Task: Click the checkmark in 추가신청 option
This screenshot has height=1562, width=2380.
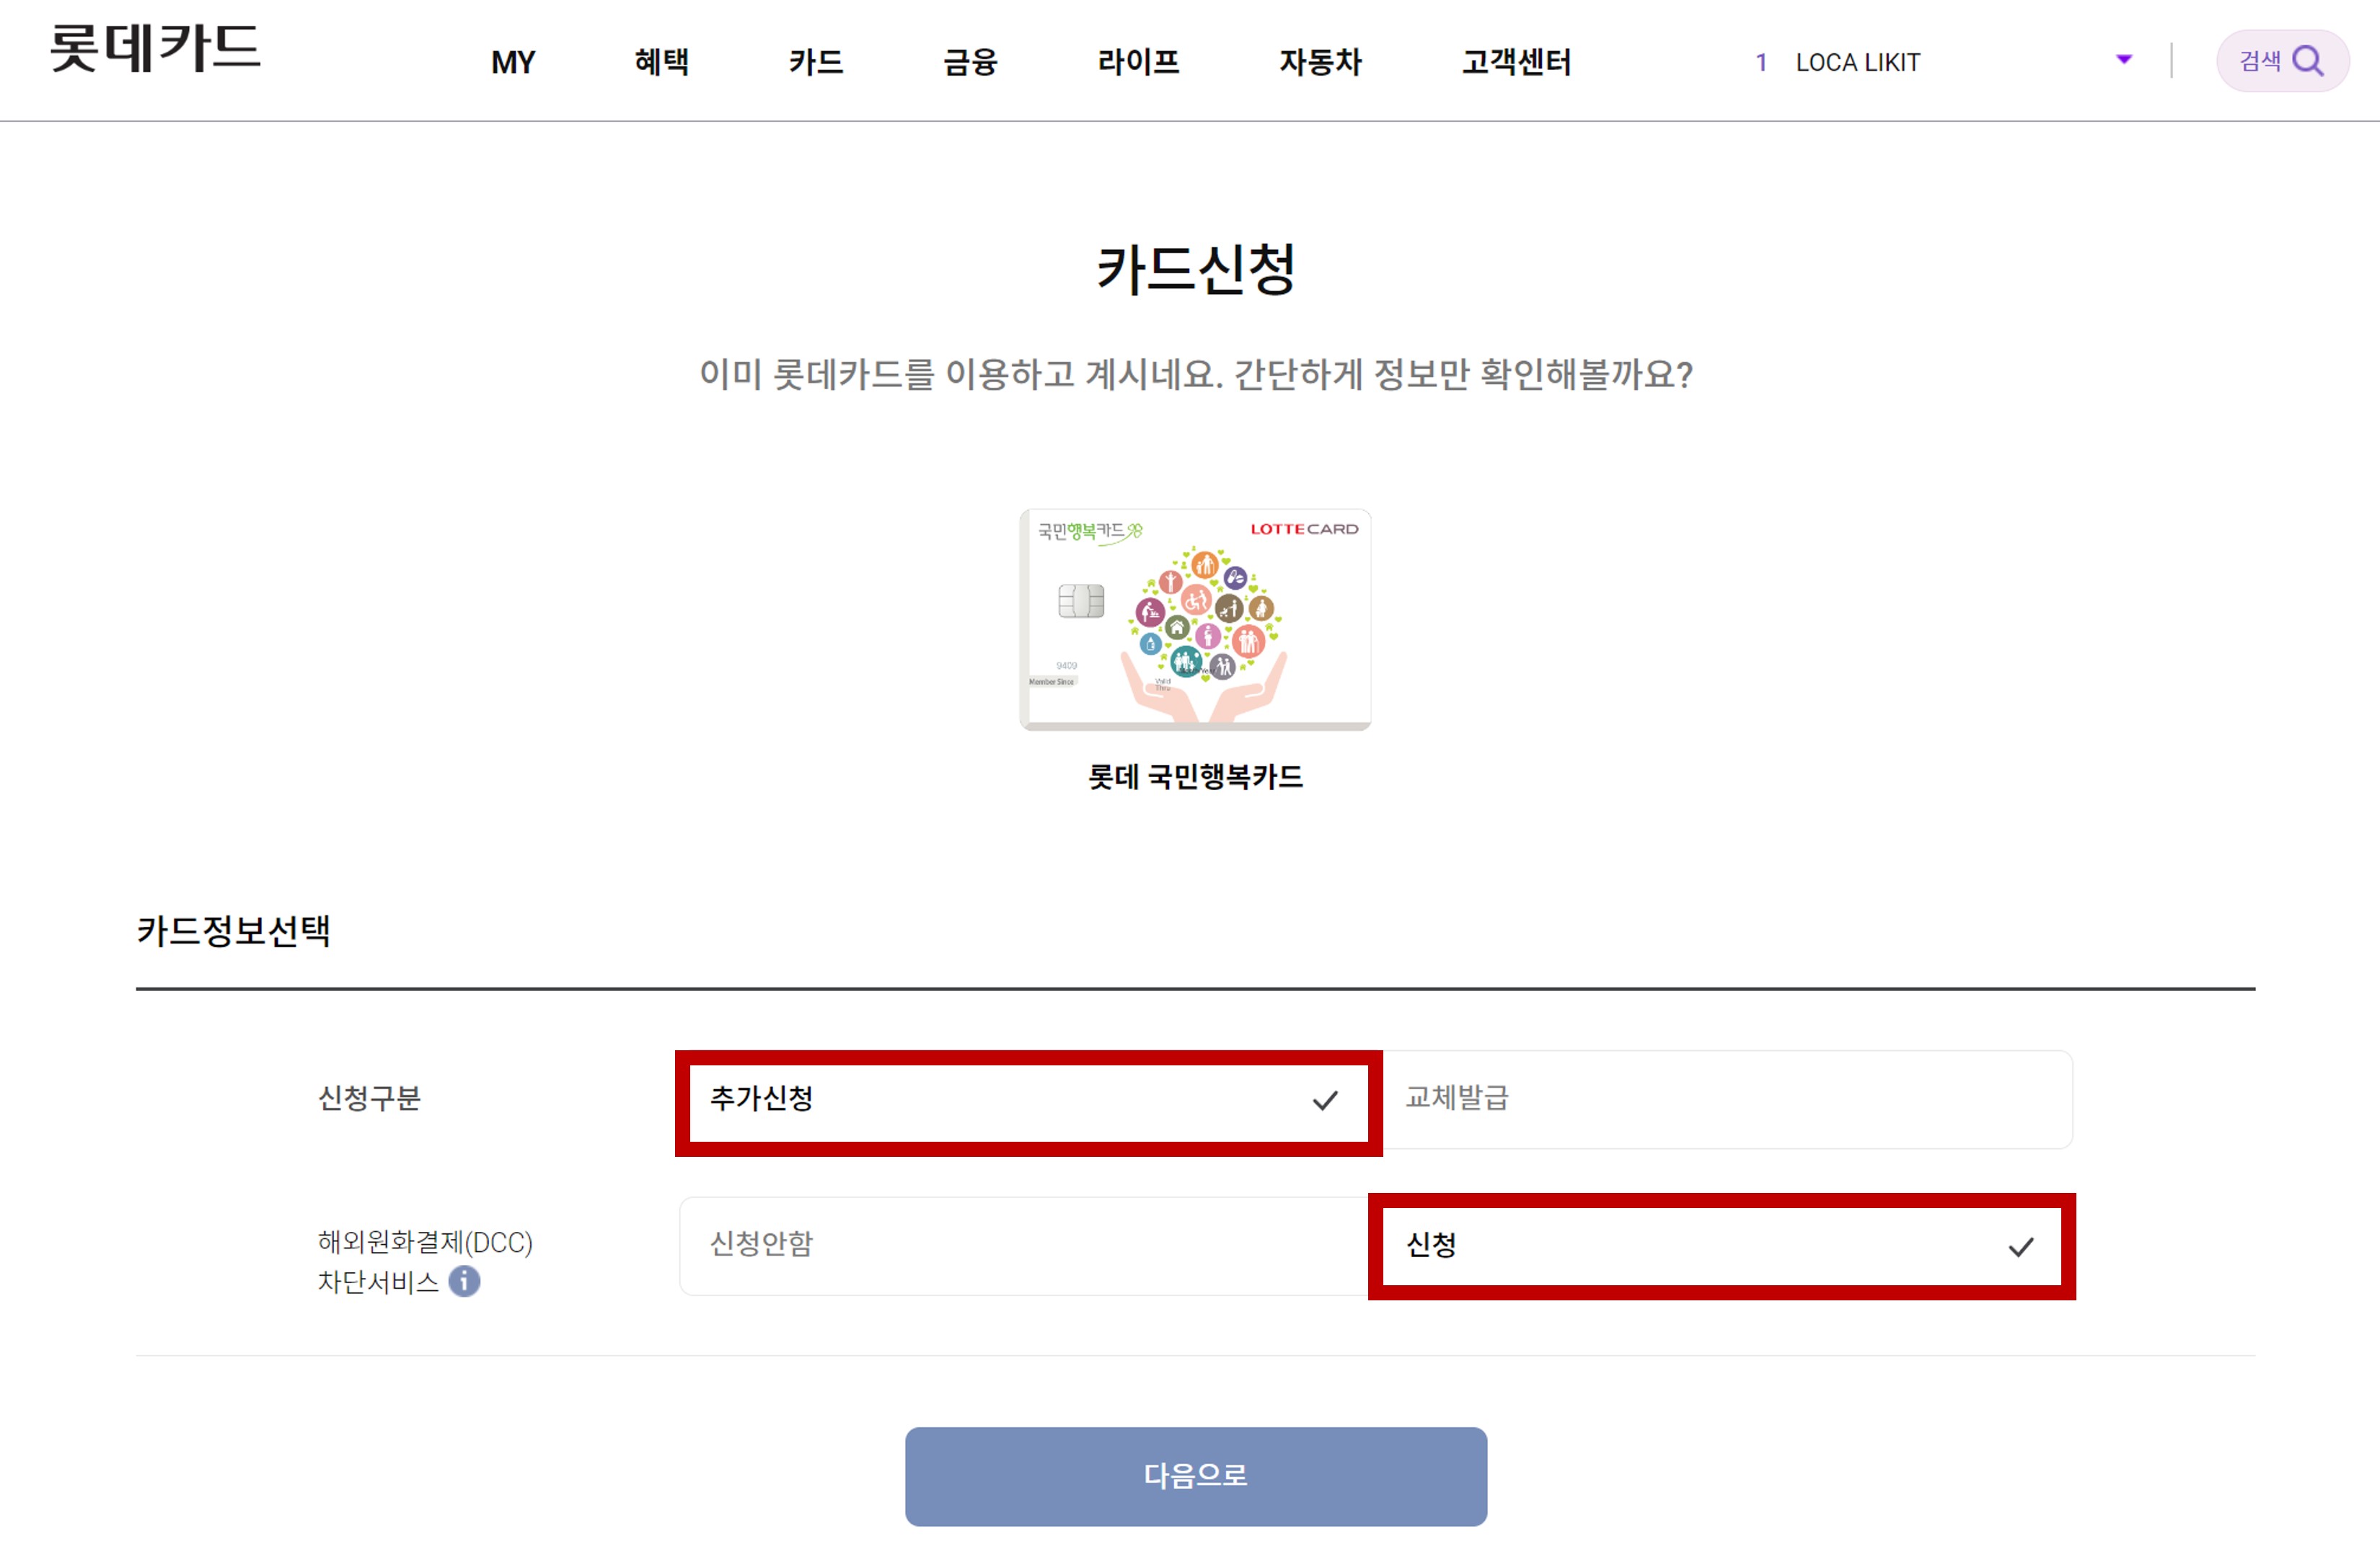Action: pos(1325,1101)
